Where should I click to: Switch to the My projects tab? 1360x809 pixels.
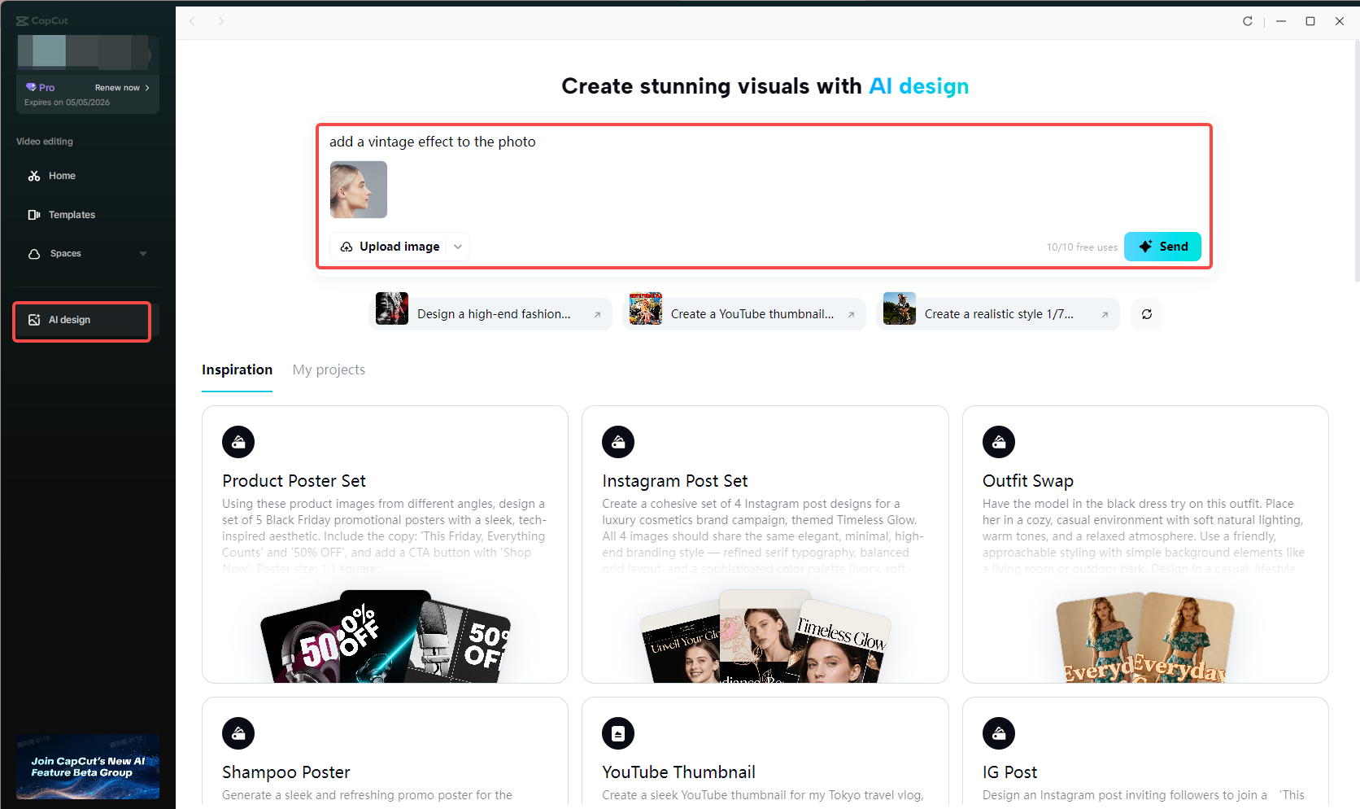(329, 370)
